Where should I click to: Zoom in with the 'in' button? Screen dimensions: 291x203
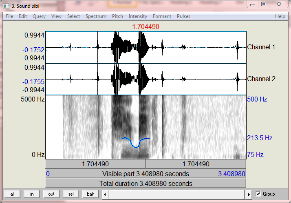(32, 194)
